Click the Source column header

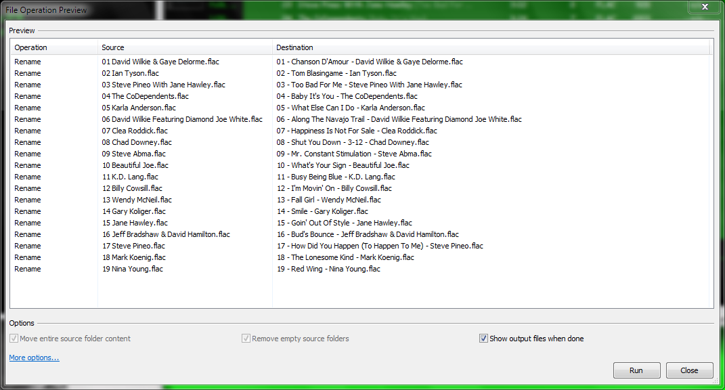[x=112, y=47]
